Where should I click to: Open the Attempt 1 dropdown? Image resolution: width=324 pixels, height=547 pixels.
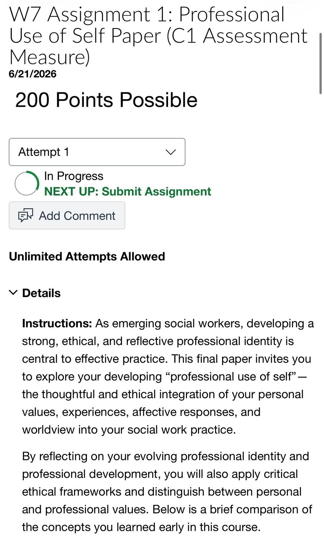click(97, 152)
